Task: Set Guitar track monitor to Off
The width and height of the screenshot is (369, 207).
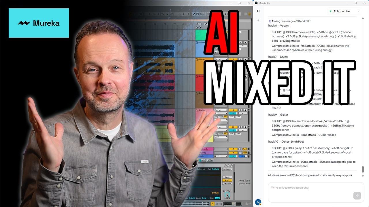Action: coord(226,117)
